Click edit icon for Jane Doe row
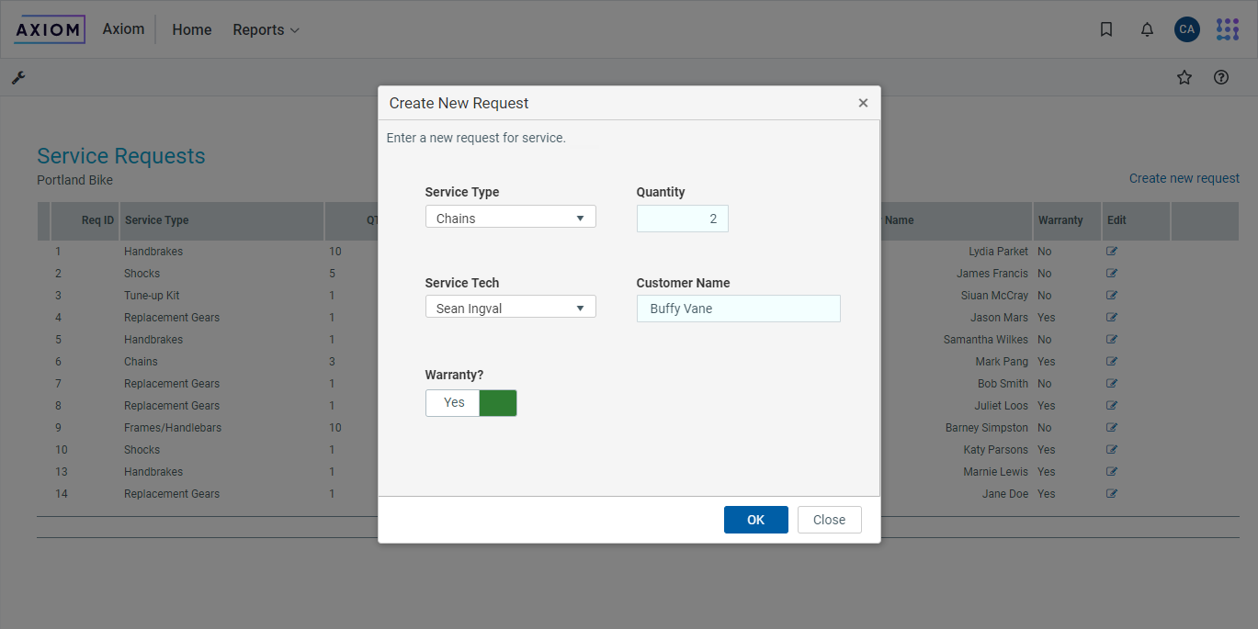The height and width of the screenshot is (629, 1258). 1112,494
